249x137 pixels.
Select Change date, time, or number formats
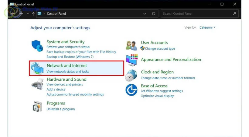168,78
